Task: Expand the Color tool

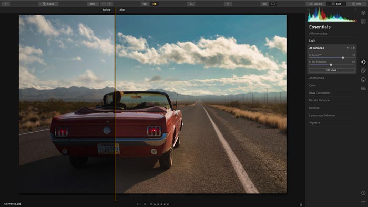Action: 312,85
